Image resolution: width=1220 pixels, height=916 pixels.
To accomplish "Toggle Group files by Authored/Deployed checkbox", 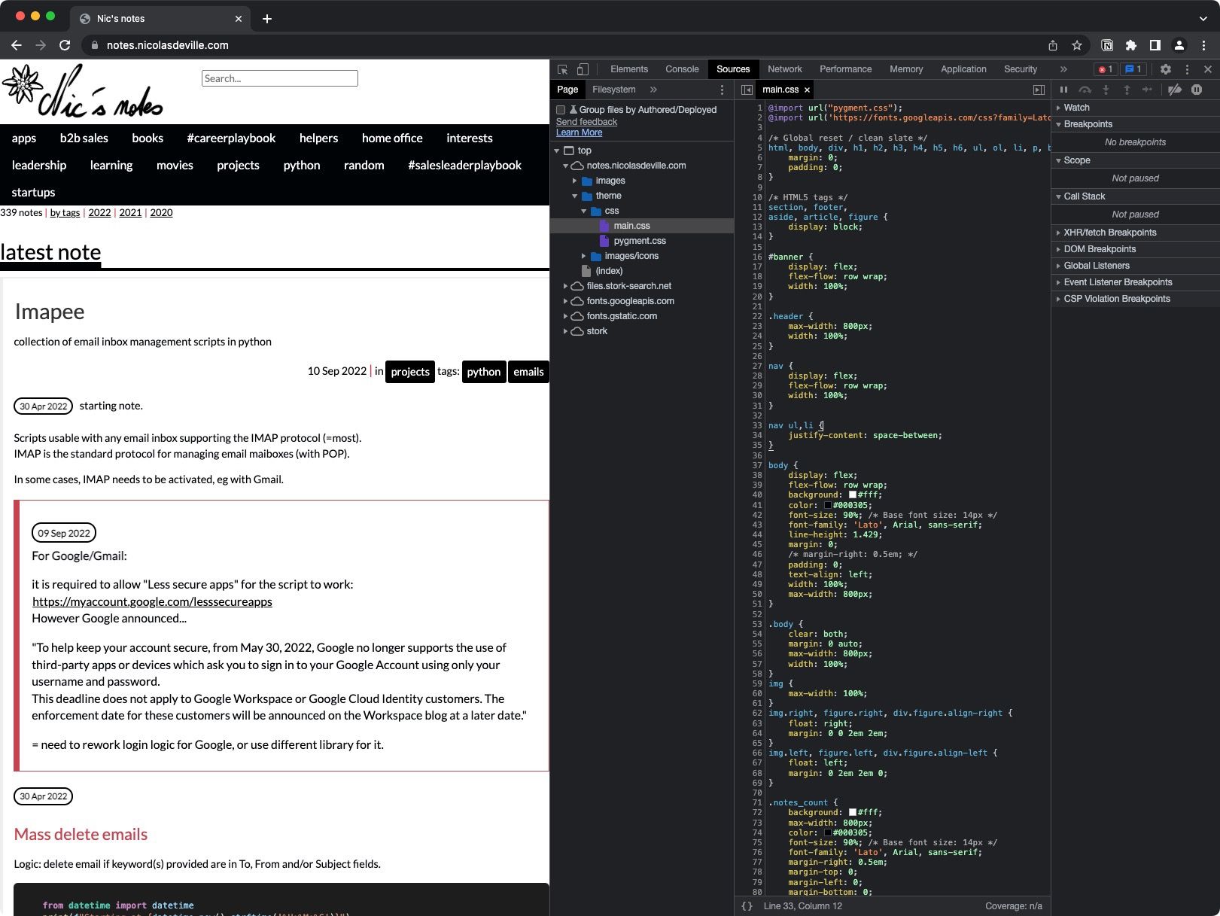I will 561,110.
